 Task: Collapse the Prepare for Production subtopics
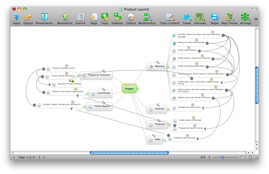pos(78,76)
